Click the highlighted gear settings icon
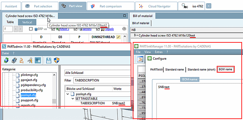This screenshot has height=120, width=243. 38,60
